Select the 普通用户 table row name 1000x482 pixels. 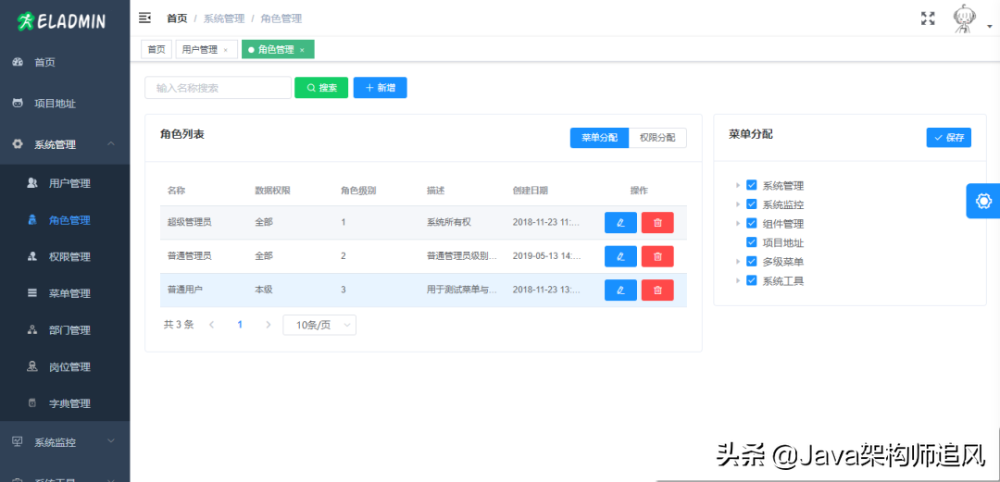(x=185, y=290)
